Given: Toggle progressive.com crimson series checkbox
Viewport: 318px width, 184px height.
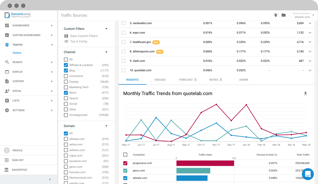Looking at the screenshot, I should [125, 163].
